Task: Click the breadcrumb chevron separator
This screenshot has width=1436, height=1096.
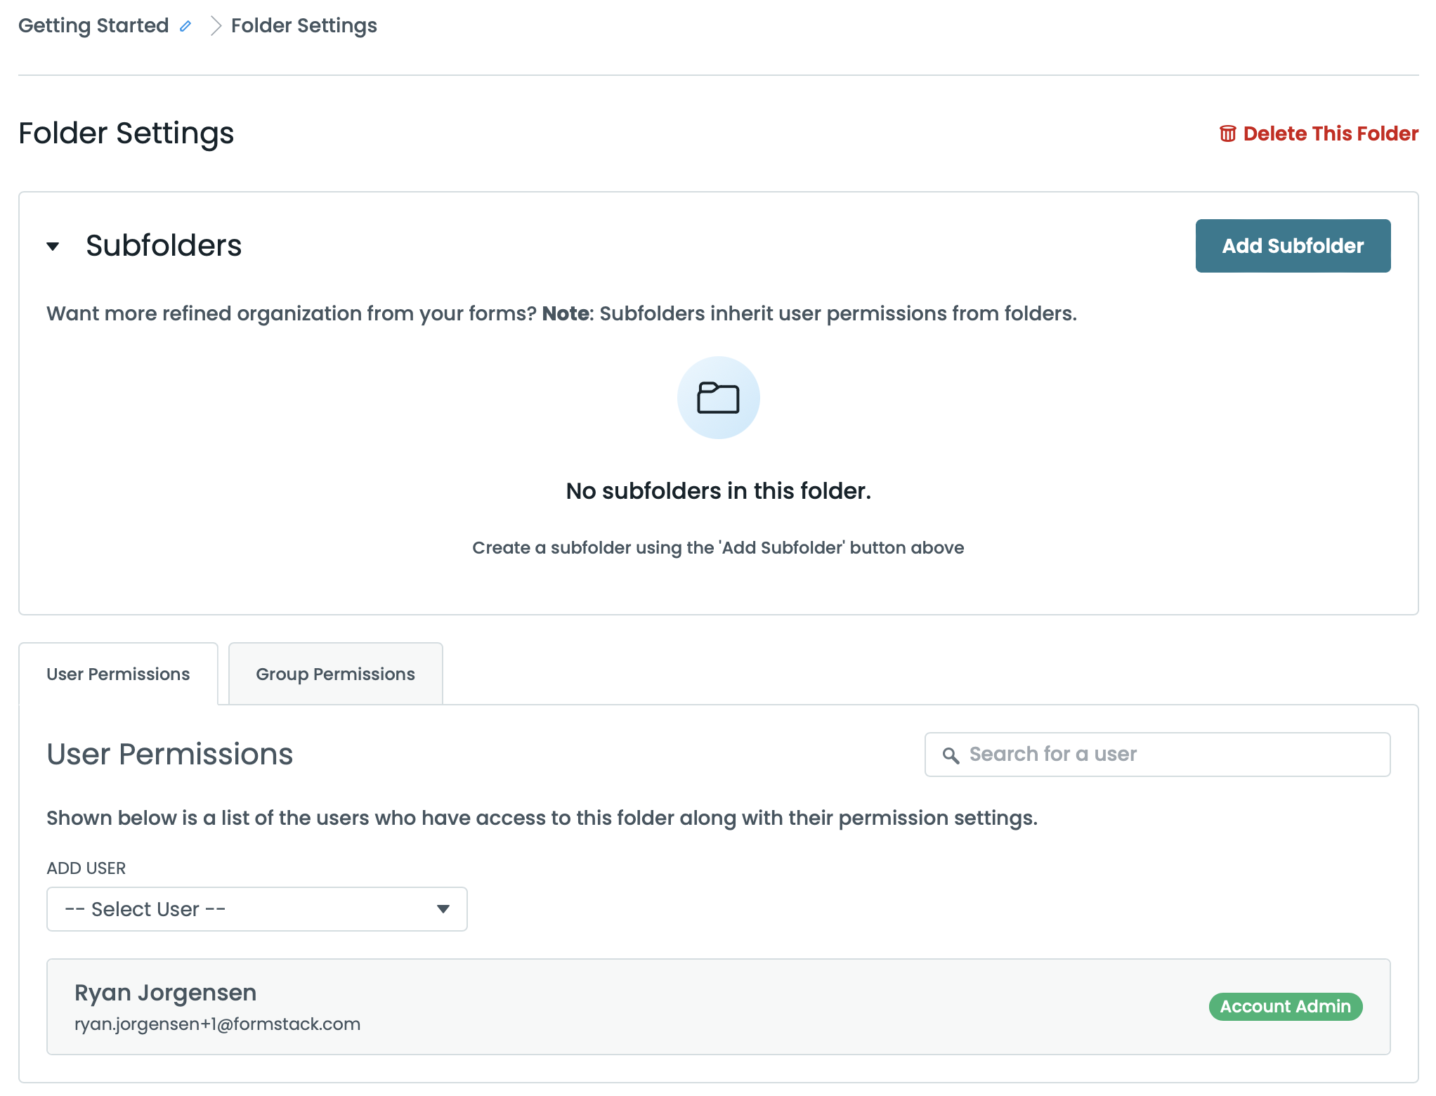Action: (x=216, y=26)
